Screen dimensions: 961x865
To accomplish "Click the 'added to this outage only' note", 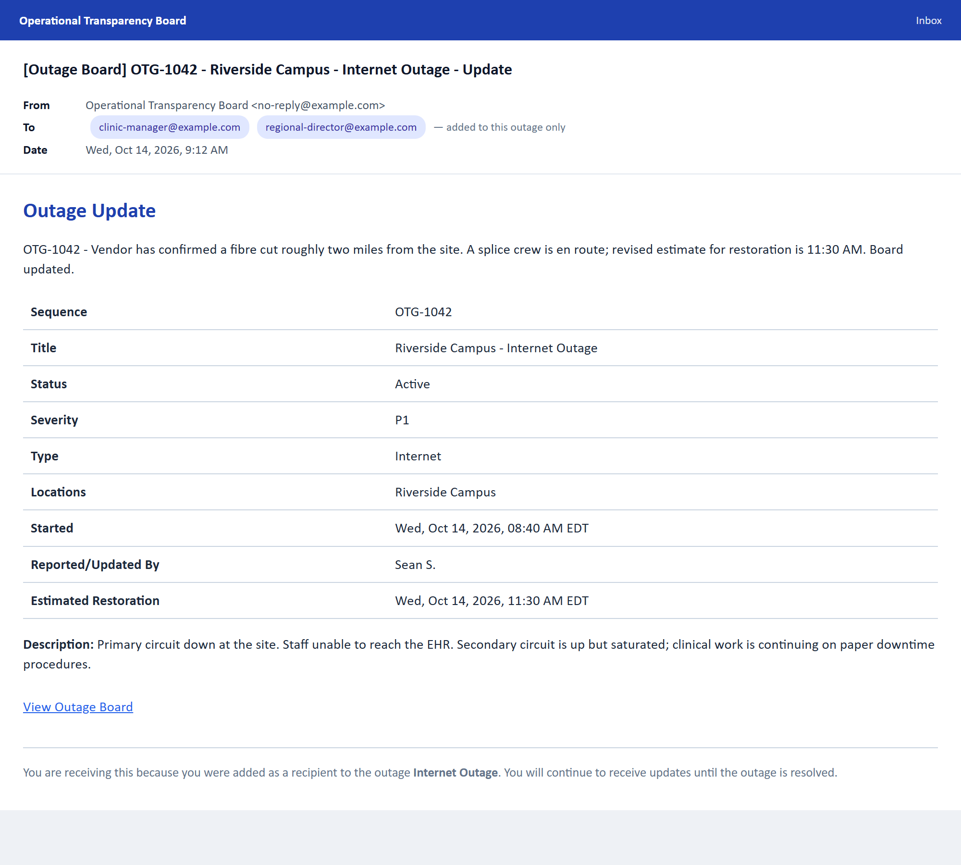I will coord(500,127).
